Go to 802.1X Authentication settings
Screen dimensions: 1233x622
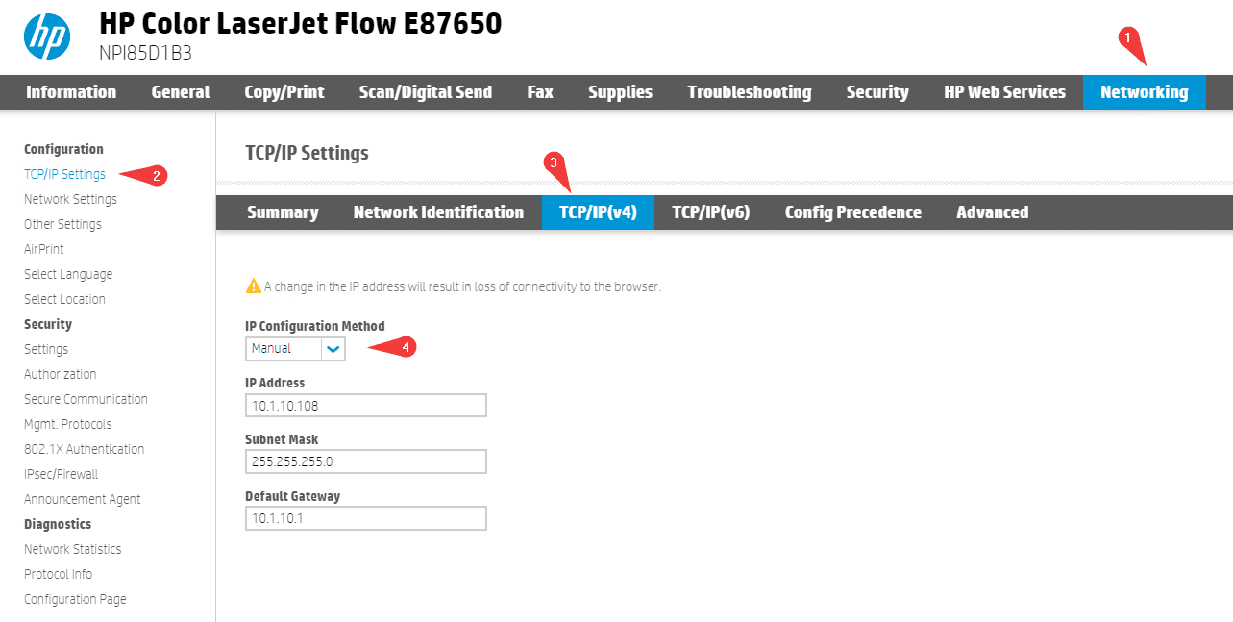(85, 449)
